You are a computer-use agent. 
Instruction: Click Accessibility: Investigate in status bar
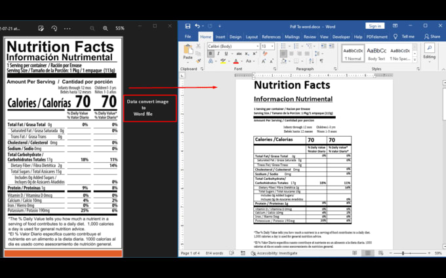point(274,253)
